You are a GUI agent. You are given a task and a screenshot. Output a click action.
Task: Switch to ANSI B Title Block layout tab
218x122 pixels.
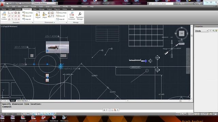tap(22, 101)
